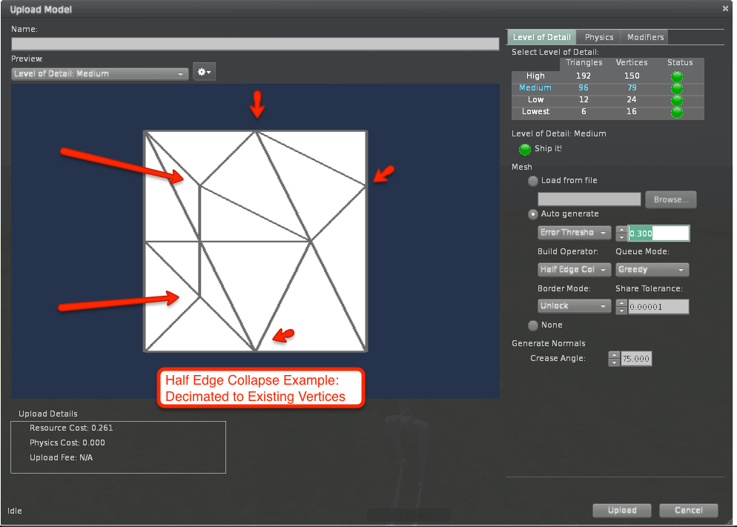Switch to the Physics tab

coord(599,37)
